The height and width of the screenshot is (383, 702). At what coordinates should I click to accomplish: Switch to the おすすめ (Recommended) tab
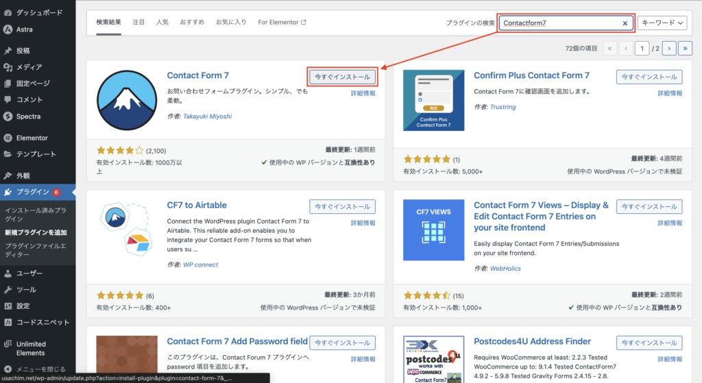[x=192, y=22]
